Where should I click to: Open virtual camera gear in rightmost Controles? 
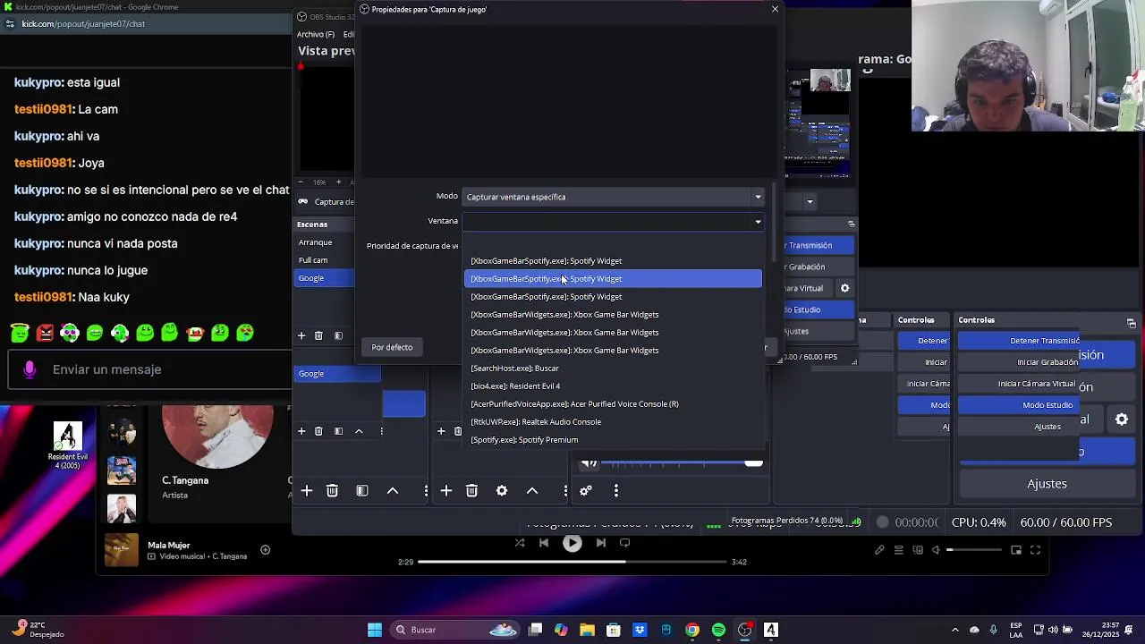tap(1122, 419)
